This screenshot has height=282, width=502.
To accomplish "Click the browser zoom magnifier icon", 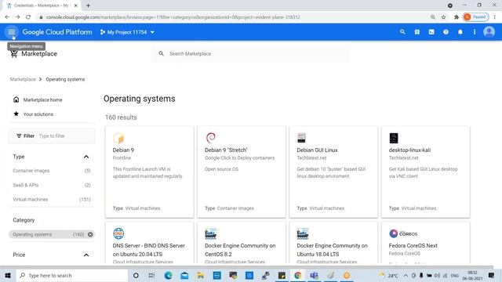I will coord(433,17).
